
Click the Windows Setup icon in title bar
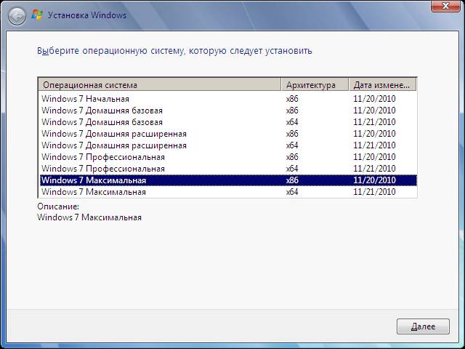pyautogui.click(x=38, y=15)
